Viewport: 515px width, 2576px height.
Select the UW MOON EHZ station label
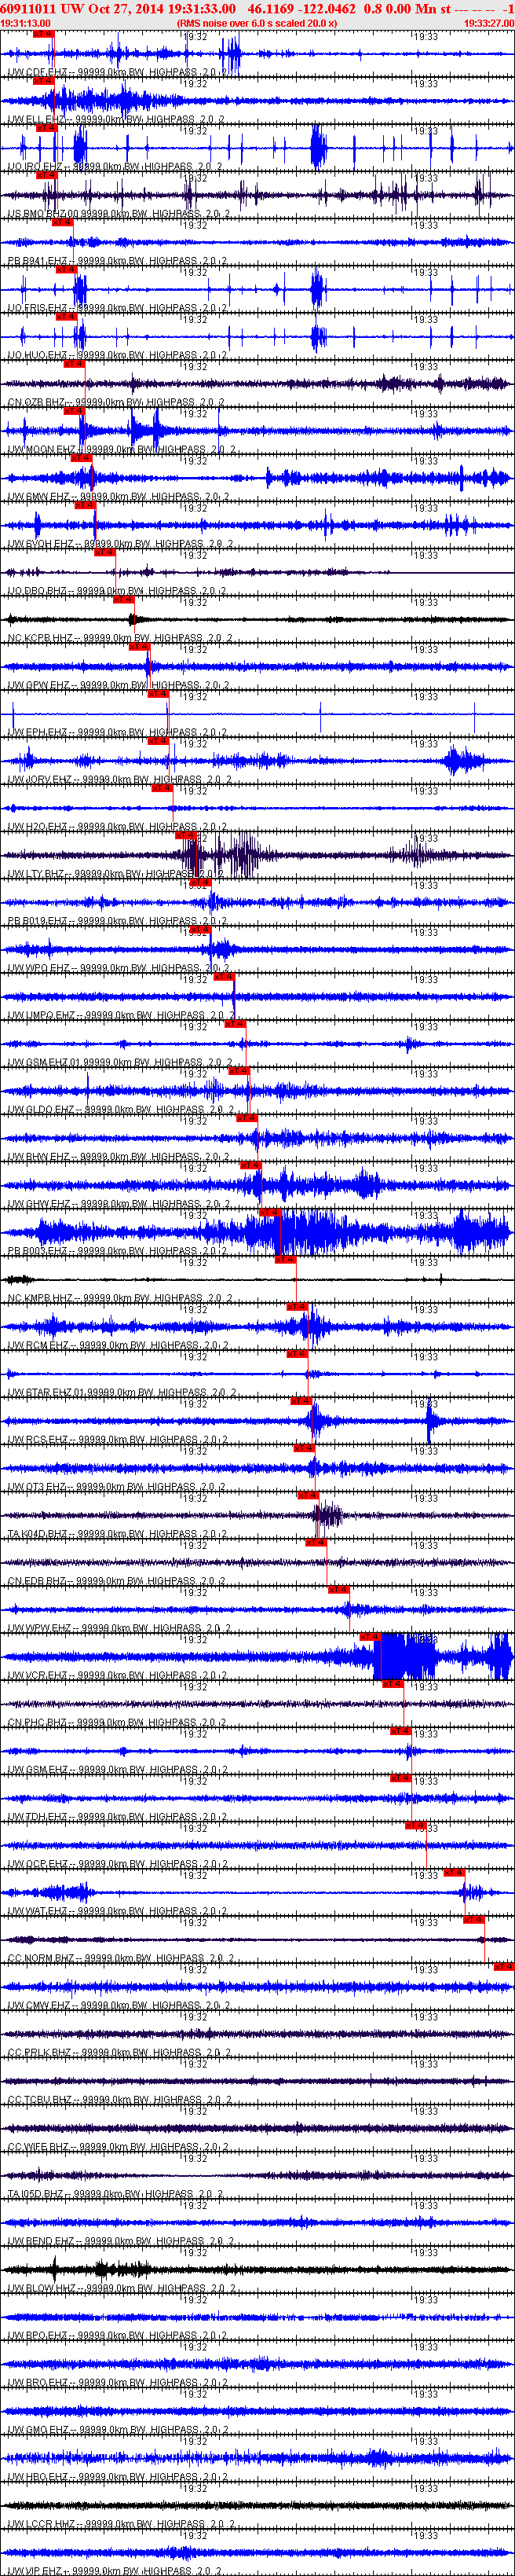[121, 450]
